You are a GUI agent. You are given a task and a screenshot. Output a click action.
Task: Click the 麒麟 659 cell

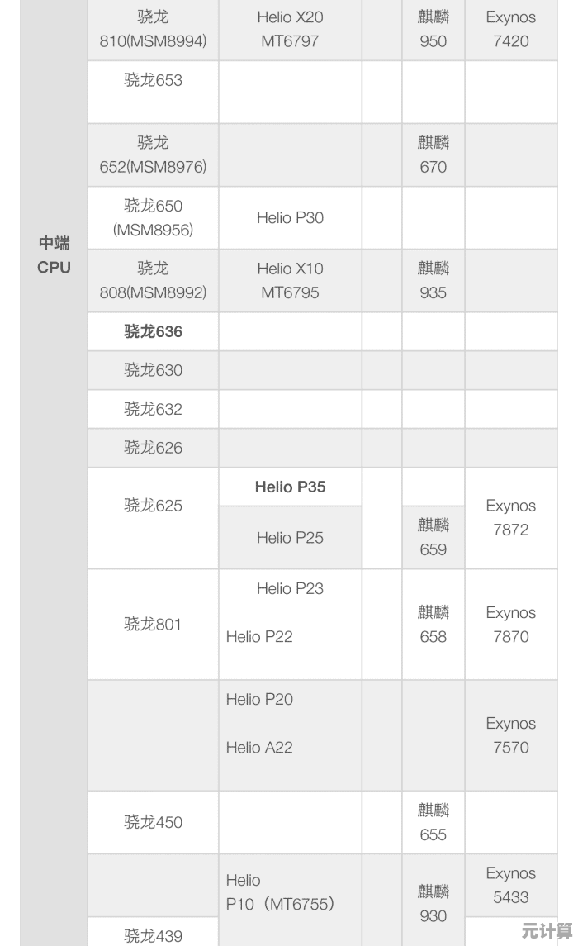(433, 537)
